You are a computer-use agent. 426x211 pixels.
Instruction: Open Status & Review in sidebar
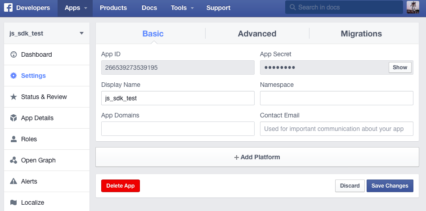(47, 97)
